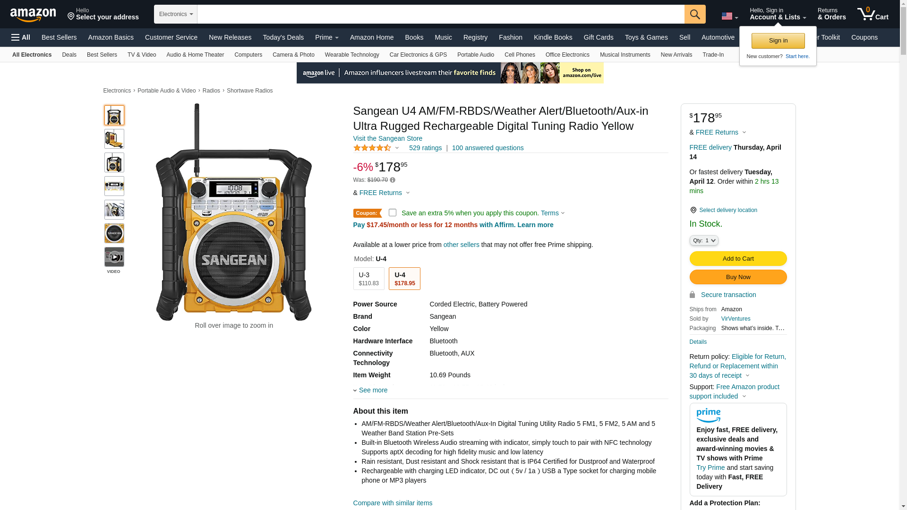Image resolution: width=907 pixels, height=510 pixels.
Task: Select the U-3 model option
Action: [x=368, y=279]
